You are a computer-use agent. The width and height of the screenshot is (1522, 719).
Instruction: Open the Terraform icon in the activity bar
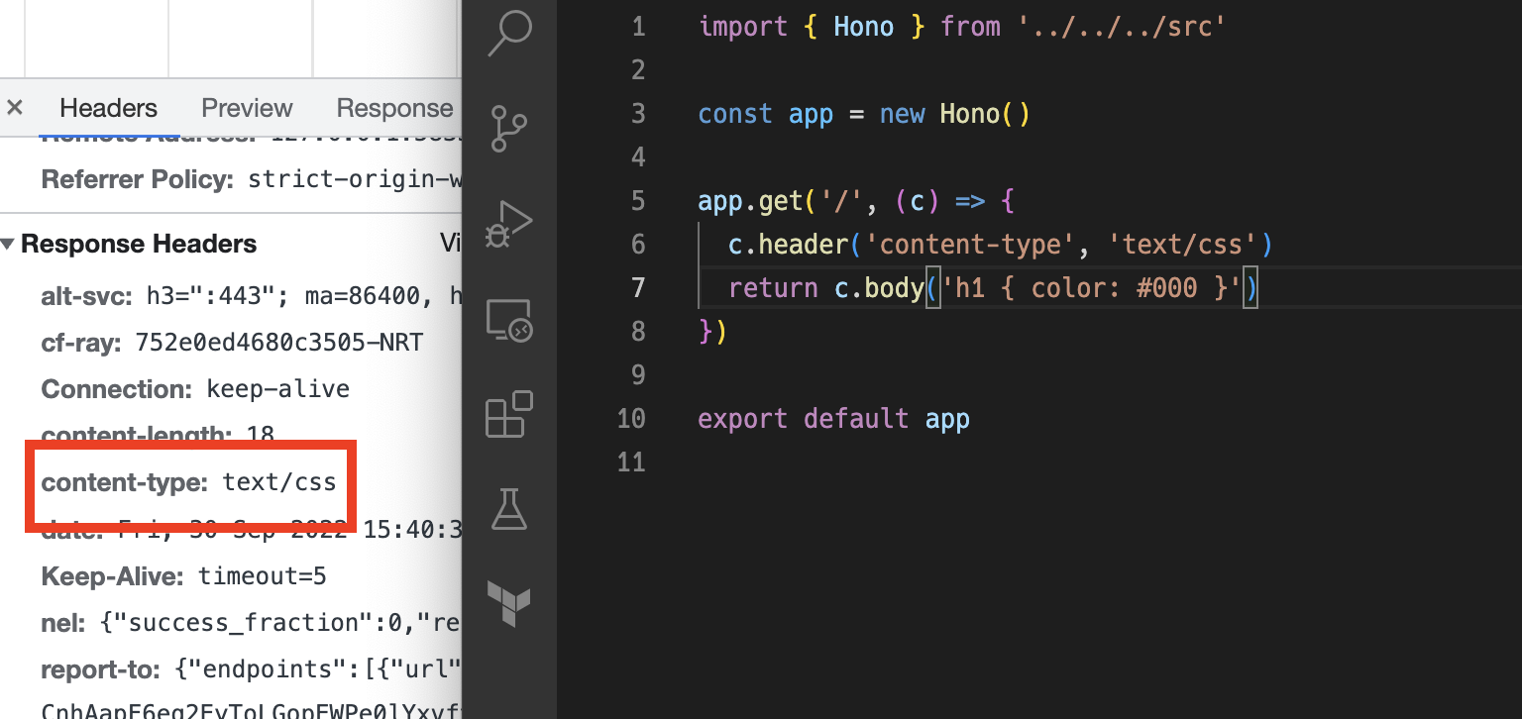[x=509, y=603]
